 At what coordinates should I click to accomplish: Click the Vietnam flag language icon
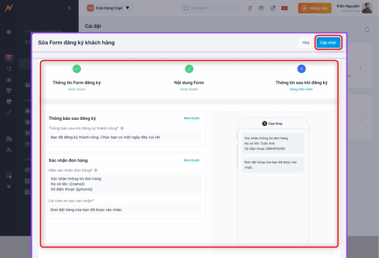285,8
